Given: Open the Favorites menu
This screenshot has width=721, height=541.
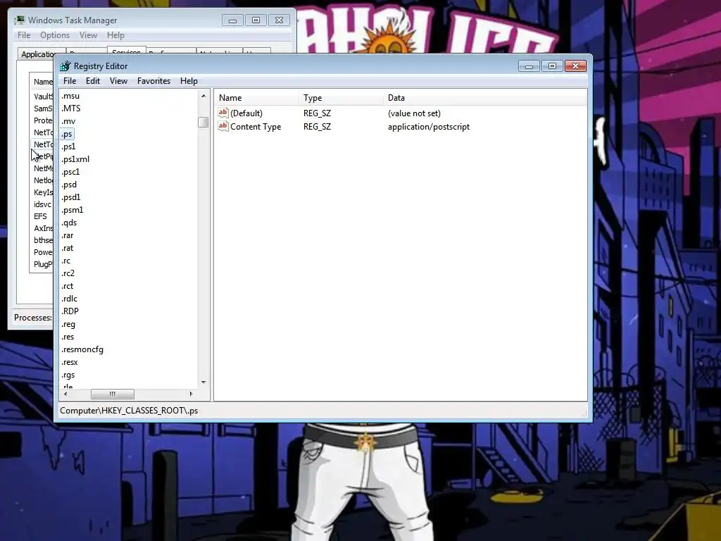Looking at the screenshot, I should coord(153,81).
